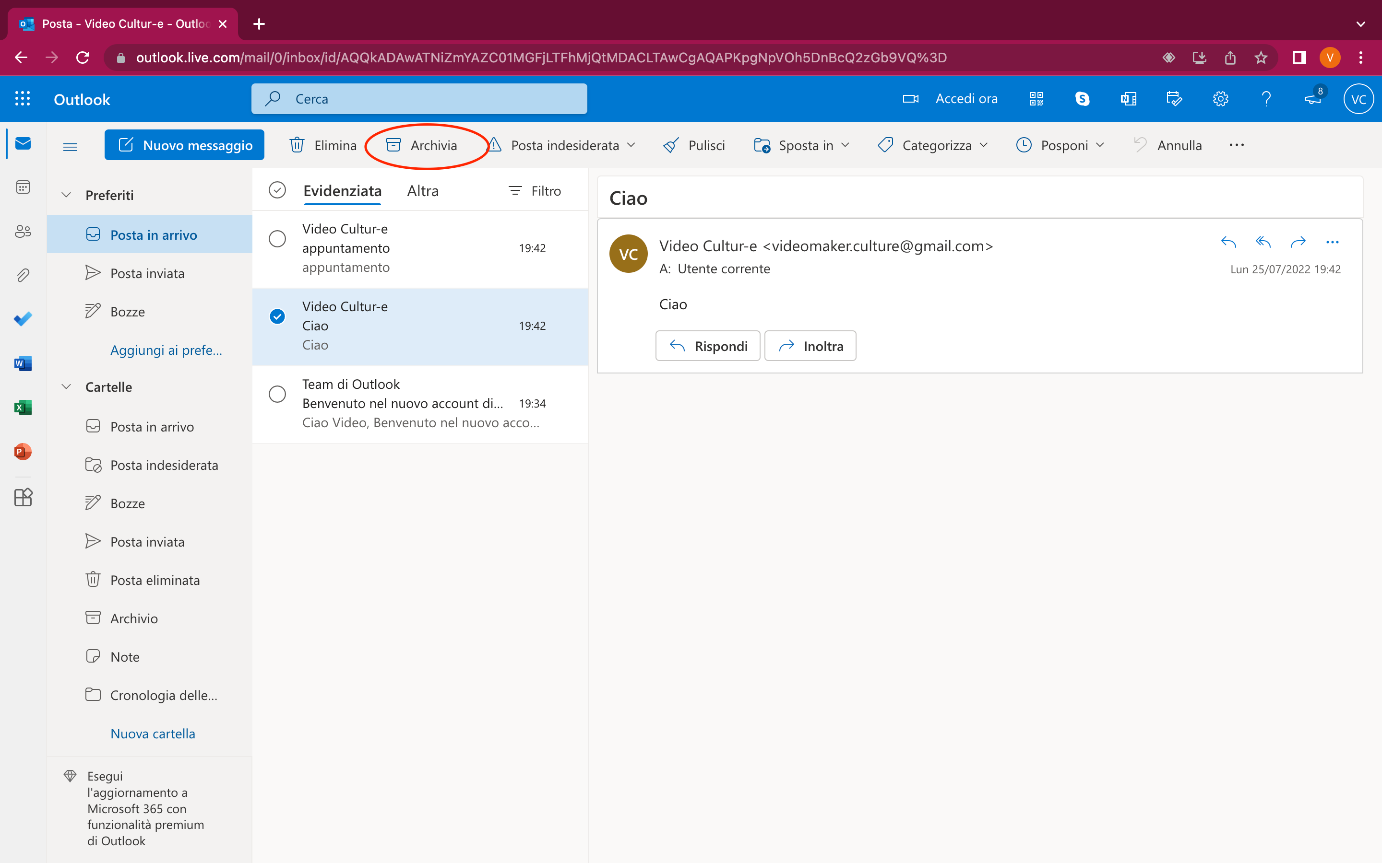The width and height of the screenshot is (1382, 863).
Task: Switch to the Altra tab
Action: pyautogui.click(x=423, y=191)
